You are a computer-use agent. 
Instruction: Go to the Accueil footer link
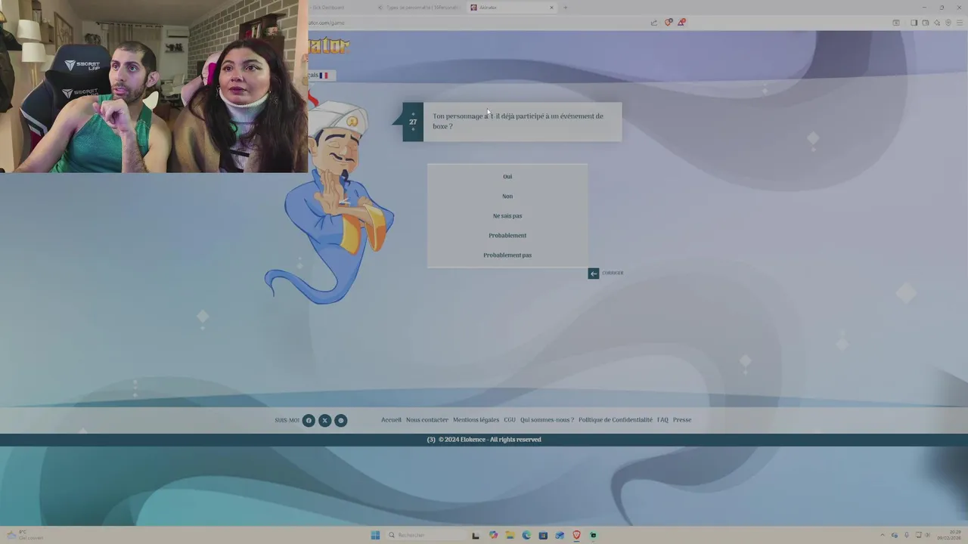(x=391, y=420)
